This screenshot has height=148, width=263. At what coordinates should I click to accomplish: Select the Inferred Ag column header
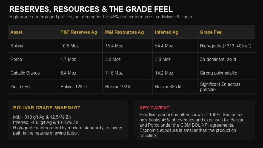[166, 32]
